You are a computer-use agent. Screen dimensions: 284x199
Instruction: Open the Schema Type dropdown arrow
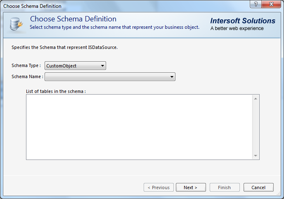point(102,66)
